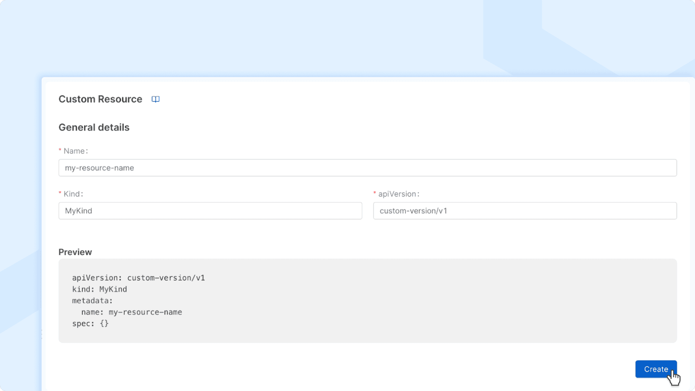Click the Create button
Viewport: 695px width, 391px height.
point(656,369)
